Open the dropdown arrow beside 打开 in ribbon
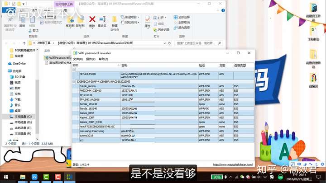This screenshot has width=326, height=183. 166,18
